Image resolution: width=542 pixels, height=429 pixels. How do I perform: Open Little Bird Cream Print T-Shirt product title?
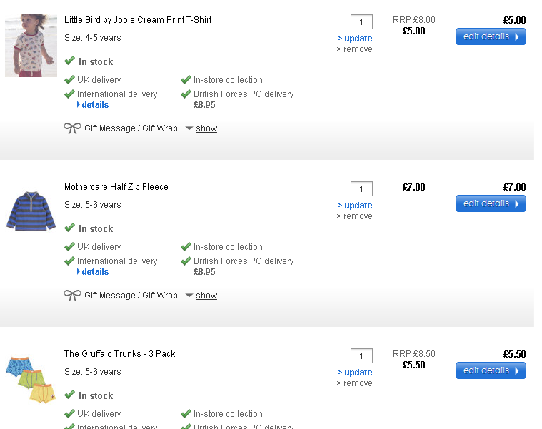coord(138,20)
